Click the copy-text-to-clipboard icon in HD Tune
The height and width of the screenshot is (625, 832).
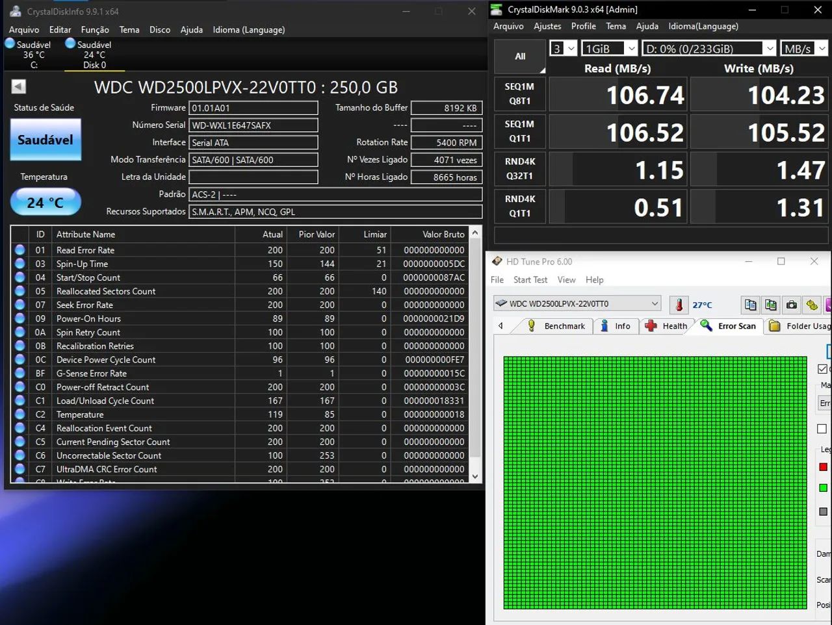(x=751, y=304)
